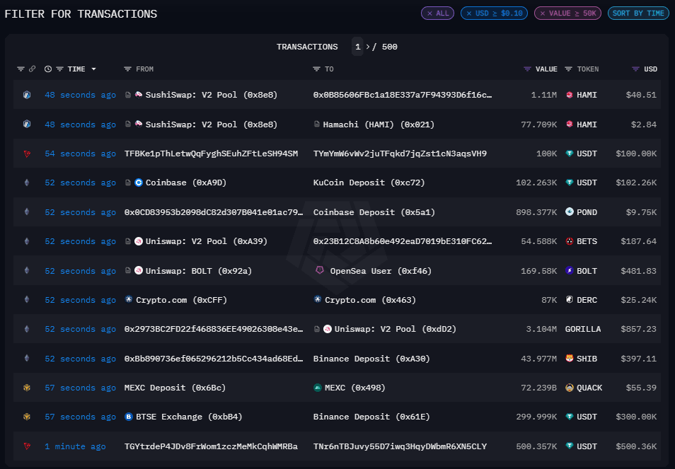675x469 pixels.
Task: Open the USD column filter
Action: (635, 69)
